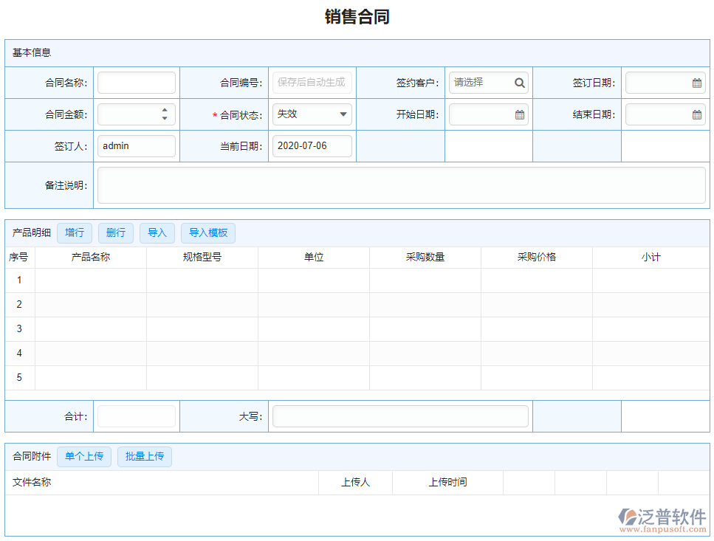Image resolution: width=714 pixels, height=541 pixels.
Task: Click 批量上传 for batch upload
Action: click(145, 456)
